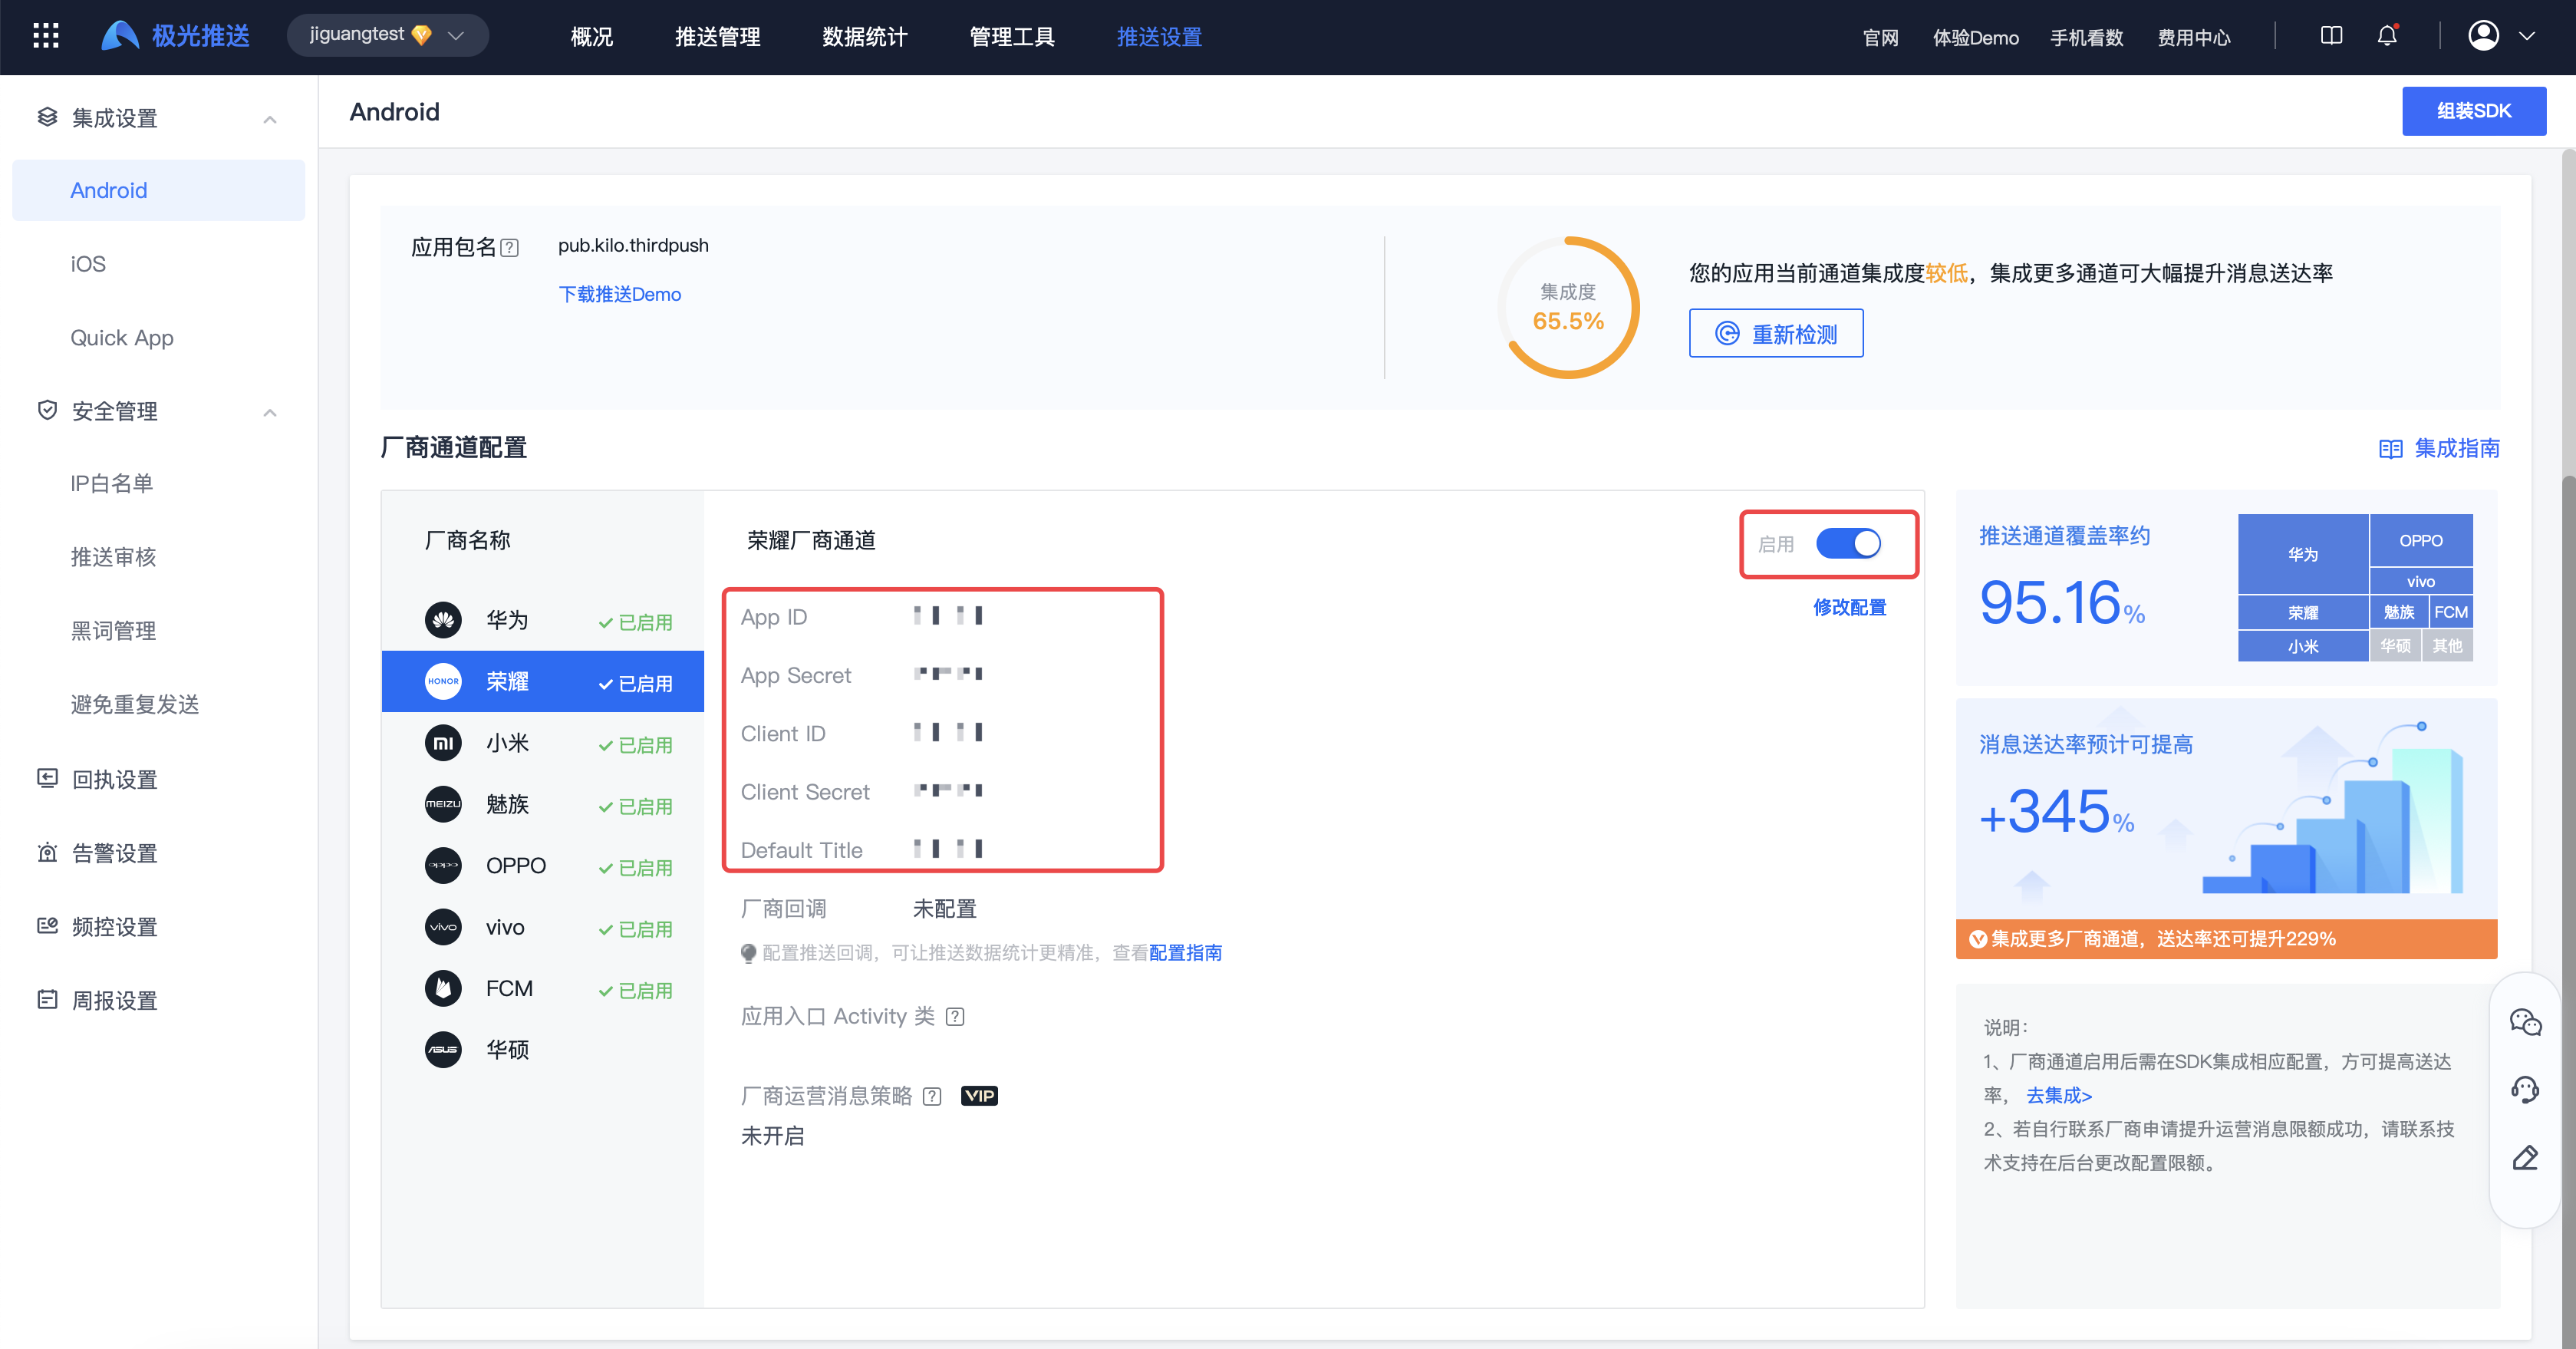Open the 官网 header link

pos(1880,38)
